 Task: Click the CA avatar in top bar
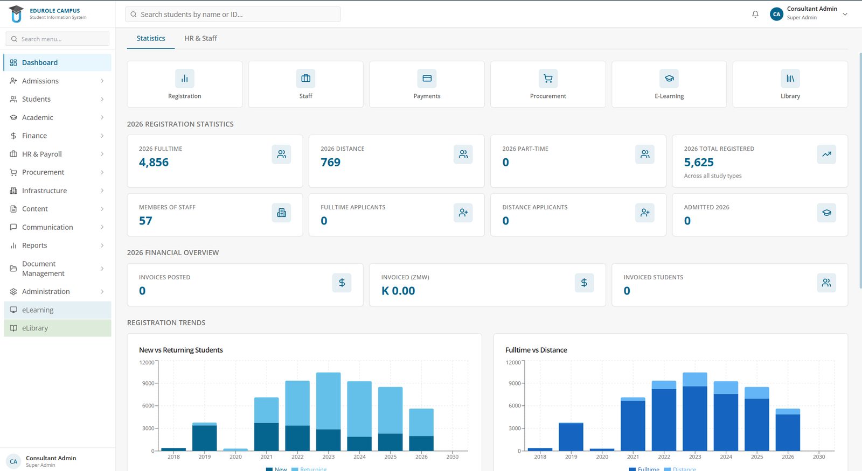[x=776, y=15]
